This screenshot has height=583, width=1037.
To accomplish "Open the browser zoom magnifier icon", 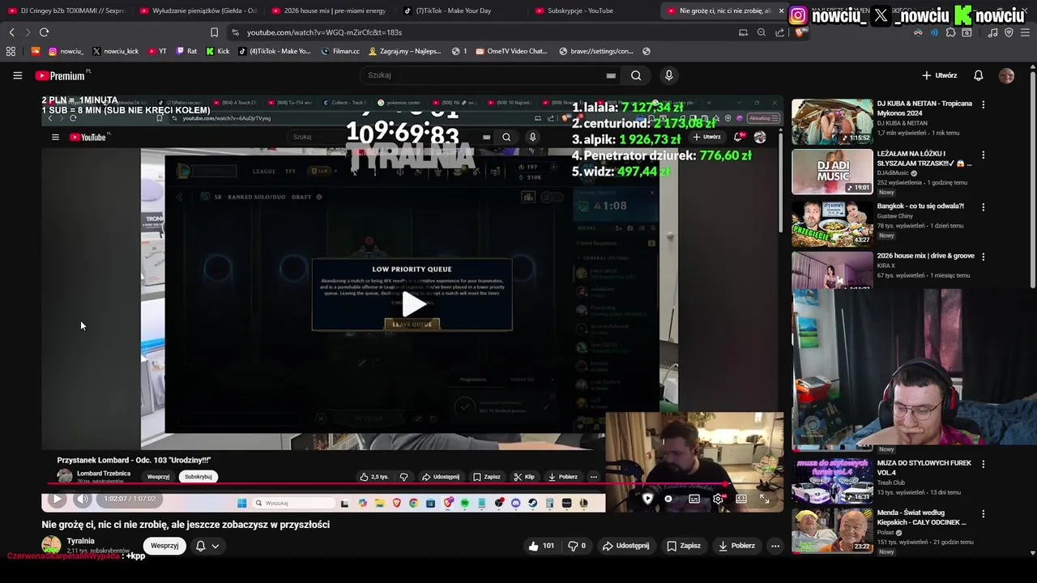I will point(761,32).
